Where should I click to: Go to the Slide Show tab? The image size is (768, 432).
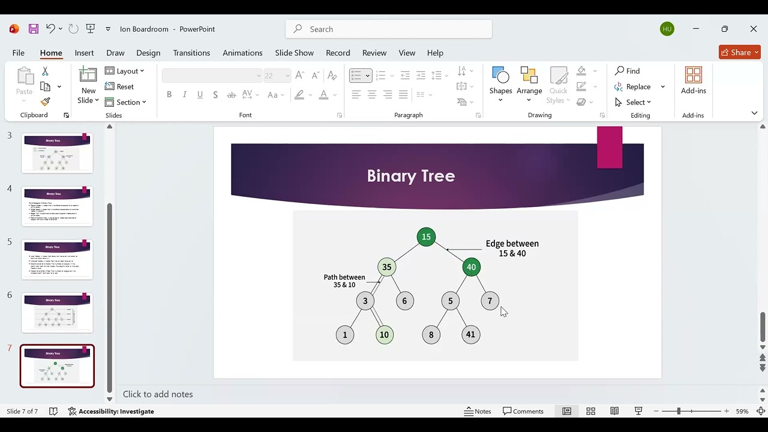pyautogui.click(x=295, y=53)
